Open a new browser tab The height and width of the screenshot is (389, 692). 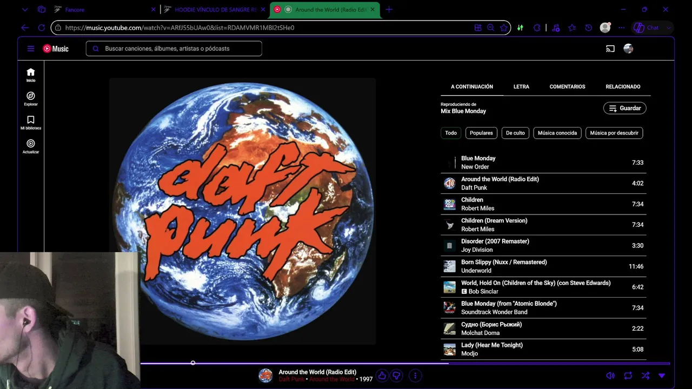click(389, 9)
